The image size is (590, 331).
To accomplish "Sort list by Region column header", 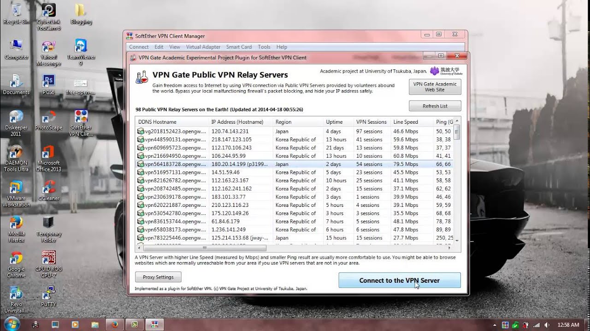I will click(x=298, y=122).
